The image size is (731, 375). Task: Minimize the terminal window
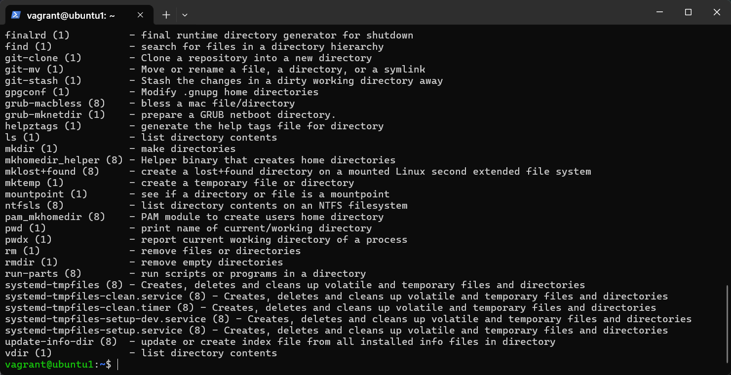coord(659,12)
